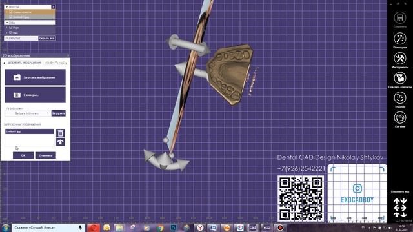Switch to the cad taskbar window
Screen dimensions: 413x232
click(252, 227)
